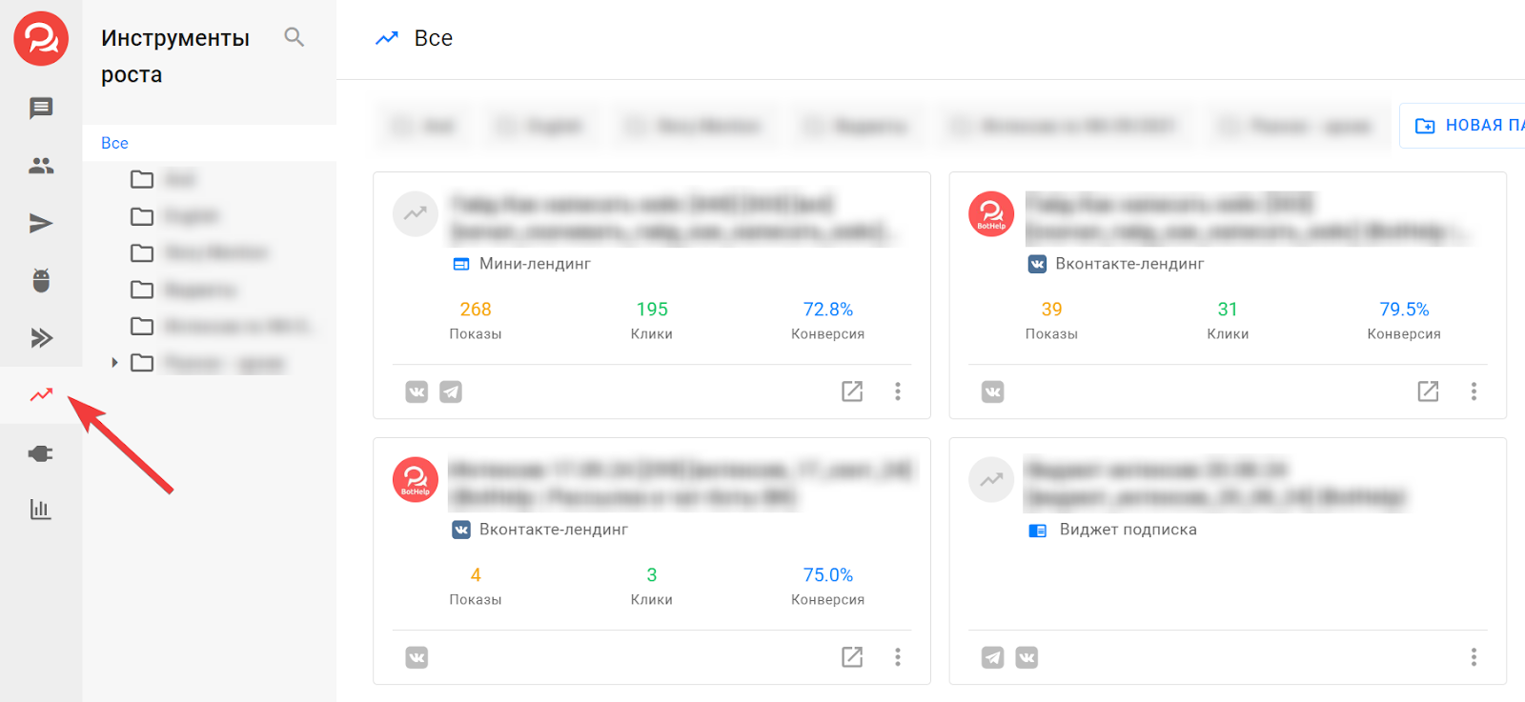This screenshot has height=702, width=1525.
Task: Open the bots robot icon in sidebar
Action: click(x=40, y=281)
